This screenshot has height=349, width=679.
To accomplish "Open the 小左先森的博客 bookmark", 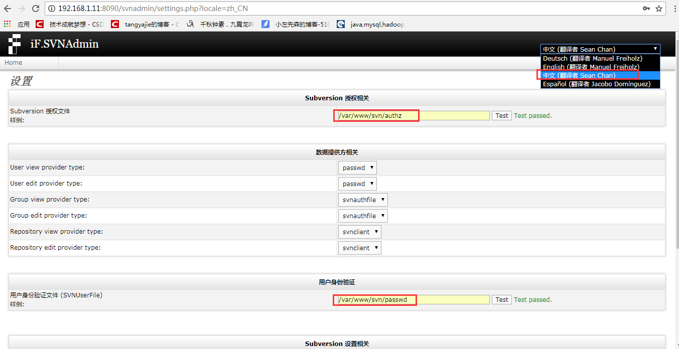I will tap(296, 24).
